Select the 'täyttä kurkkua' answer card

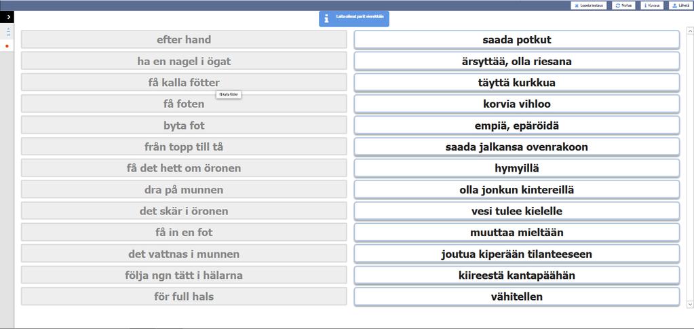click(516, 83)
